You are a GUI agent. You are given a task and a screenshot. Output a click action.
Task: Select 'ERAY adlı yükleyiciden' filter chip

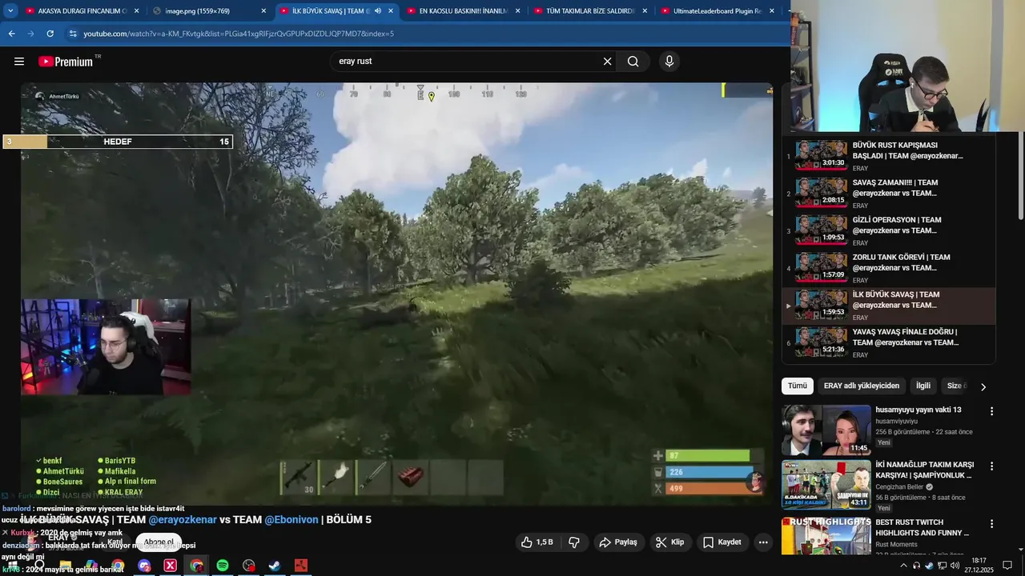(862, 386)
